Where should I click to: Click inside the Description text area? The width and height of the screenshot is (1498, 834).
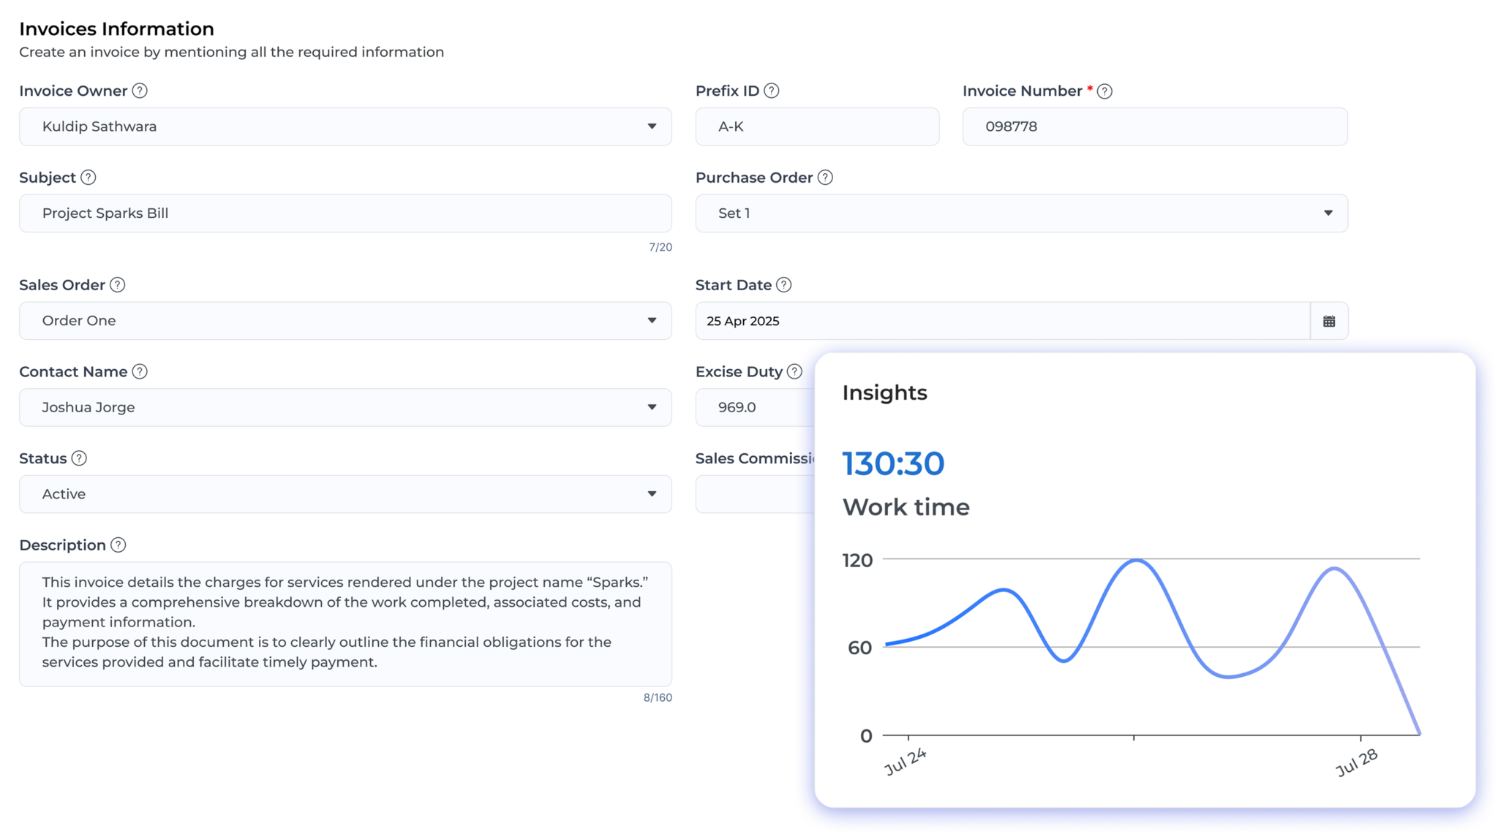pos(344,621)
